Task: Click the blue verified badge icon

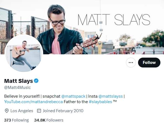Action: tap(36, 81)
